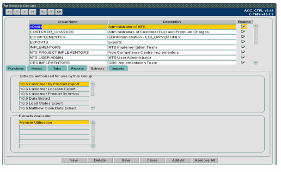
Task: Click Extracts Available scroll up arrow
Action: [x=93, y=122]
